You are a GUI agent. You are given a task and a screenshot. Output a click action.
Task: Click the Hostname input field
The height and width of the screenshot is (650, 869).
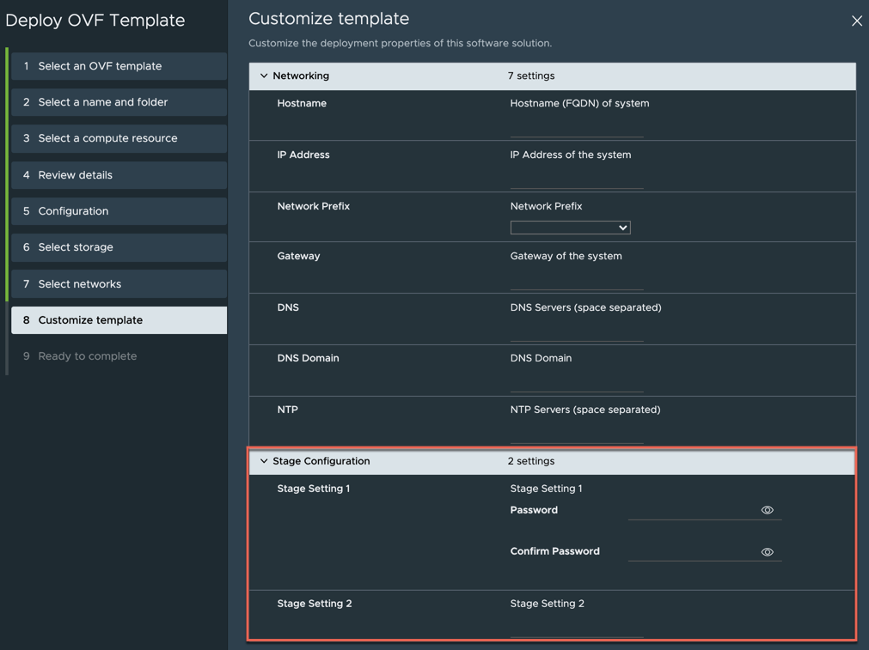click(x=576, y=127)
